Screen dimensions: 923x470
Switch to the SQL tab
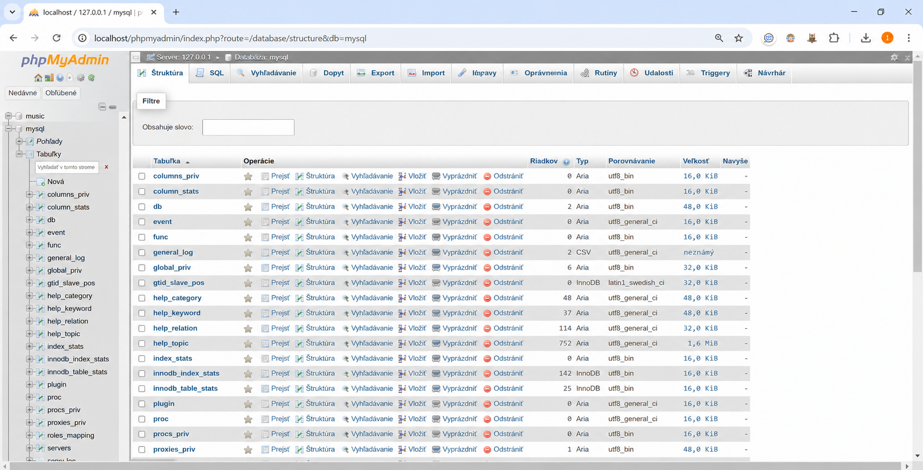click(x=210, y=73)
